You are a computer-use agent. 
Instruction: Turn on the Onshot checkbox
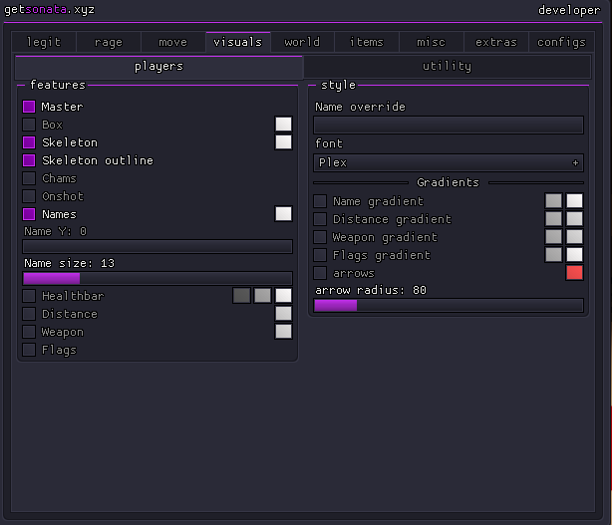click(x=29, y=196)
